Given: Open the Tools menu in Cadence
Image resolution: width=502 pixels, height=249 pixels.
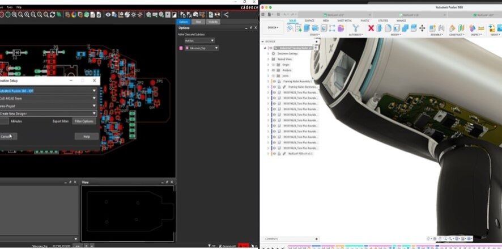Looking at the screenshot, I should click(x=10, y=7).
